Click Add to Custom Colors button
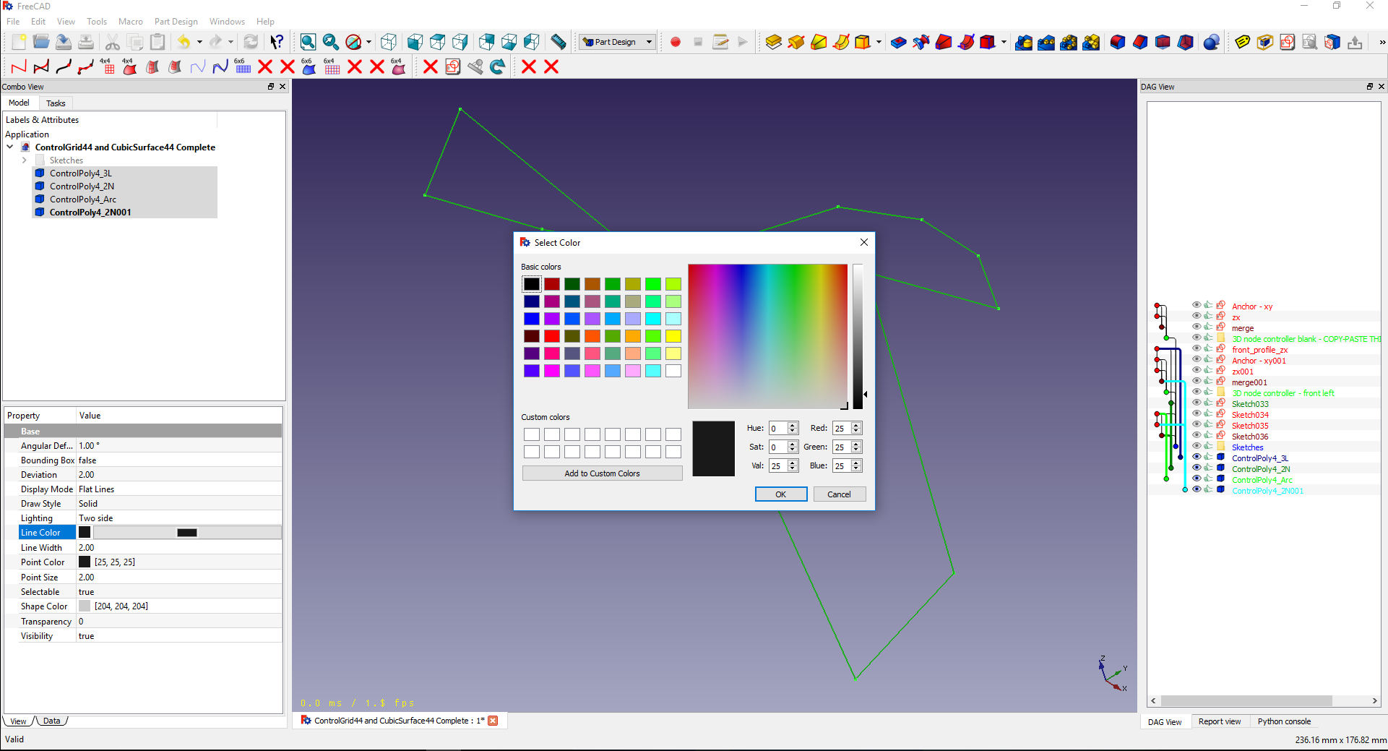The height and width of the screenshot is (751, 1388). coord(602,473)
